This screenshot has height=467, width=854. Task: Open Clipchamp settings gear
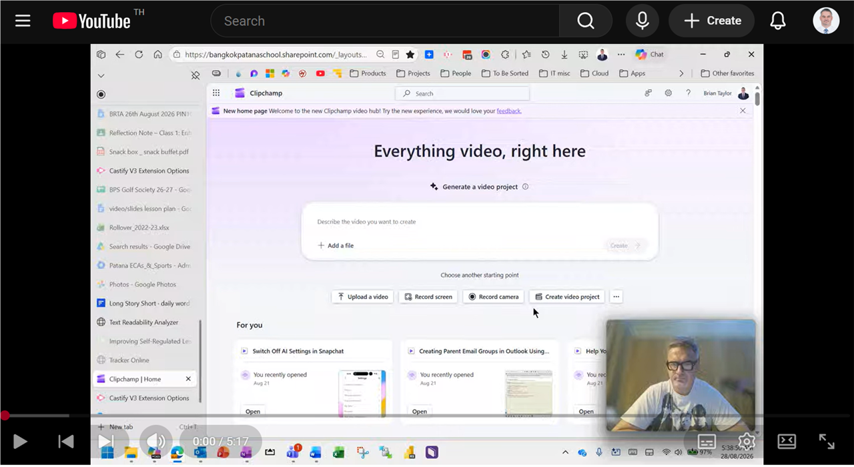pos(668,93)
